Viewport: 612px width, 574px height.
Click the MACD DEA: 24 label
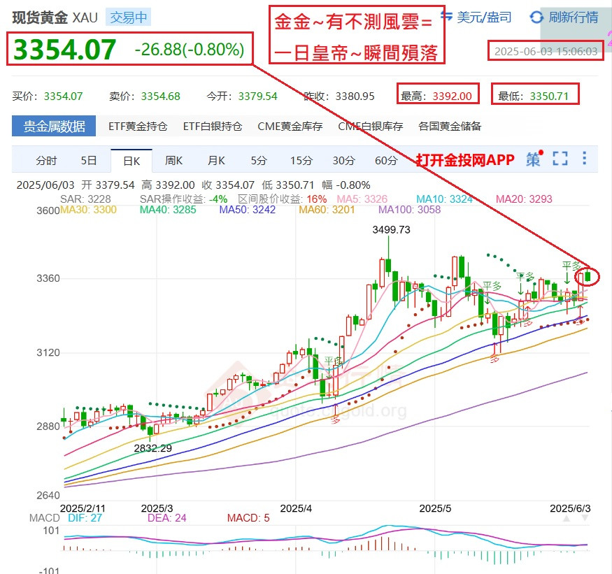[166, 518]
